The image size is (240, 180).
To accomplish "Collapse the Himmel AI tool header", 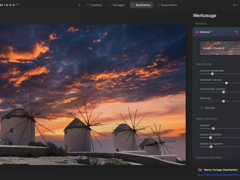I will tap(216, 32).
